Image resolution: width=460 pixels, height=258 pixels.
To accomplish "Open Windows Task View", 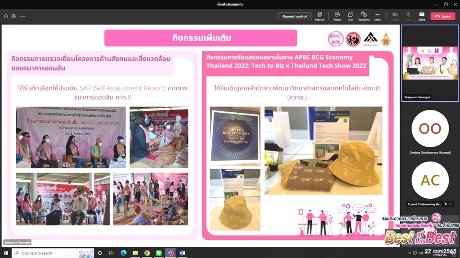I will (111, 253).
